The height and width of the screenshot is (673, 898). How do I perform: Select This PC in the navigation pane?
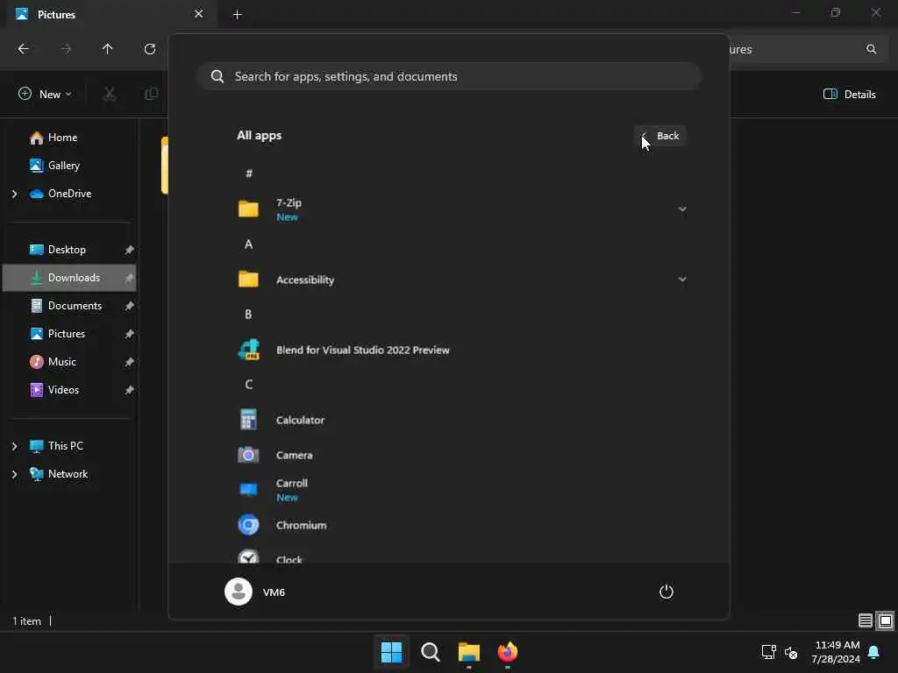tap(65, 446)
